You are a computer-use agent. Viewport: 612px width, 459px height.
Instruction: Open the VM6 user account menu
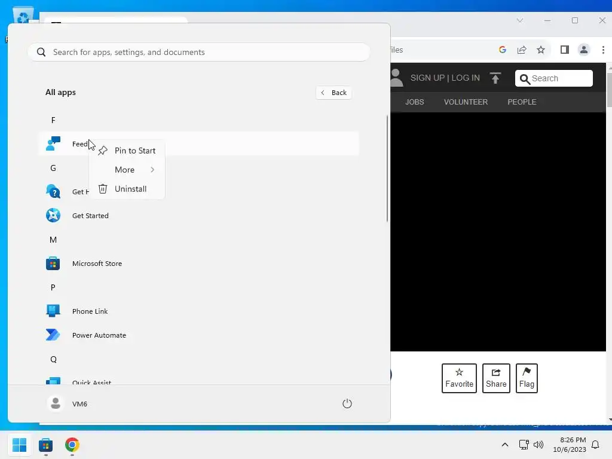click(68, 403)
